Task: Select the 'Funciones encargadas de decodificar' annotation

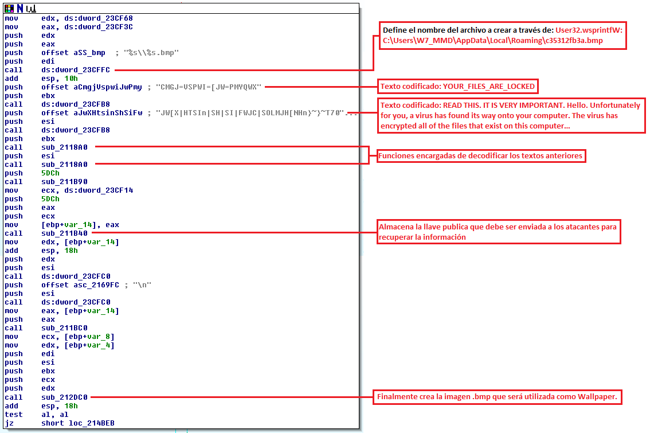Action: (481, 155)
